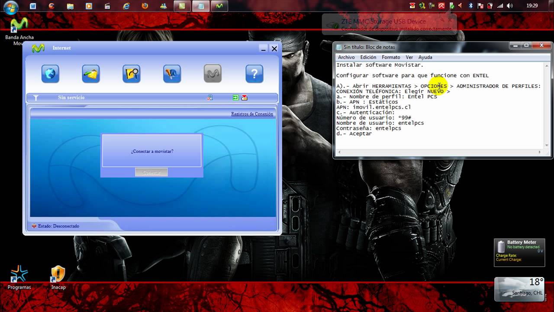Open the movie clapperboard taskbar icon
Screen dimensions: 554x312
pyautogui.click(x=108, y=6)
